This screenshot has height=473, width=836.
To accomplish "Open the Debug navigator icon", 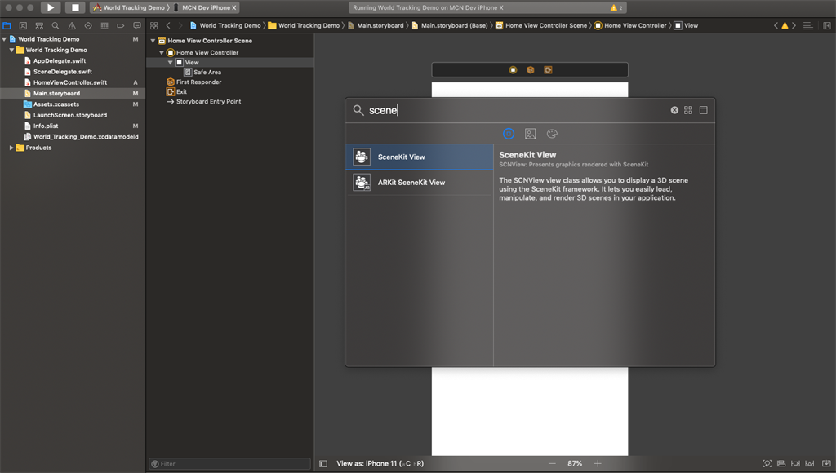I will tap(104, 25).
